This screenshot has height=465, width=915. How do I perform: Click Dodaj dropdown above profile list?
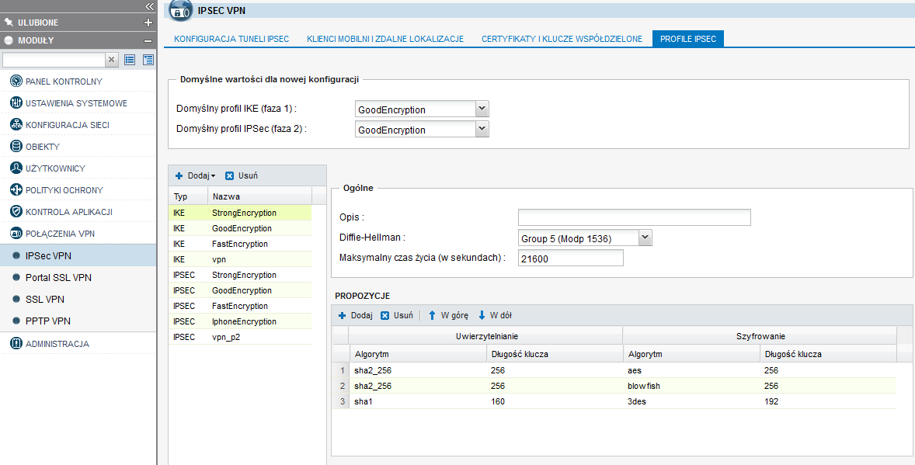[x=196, y=175]
